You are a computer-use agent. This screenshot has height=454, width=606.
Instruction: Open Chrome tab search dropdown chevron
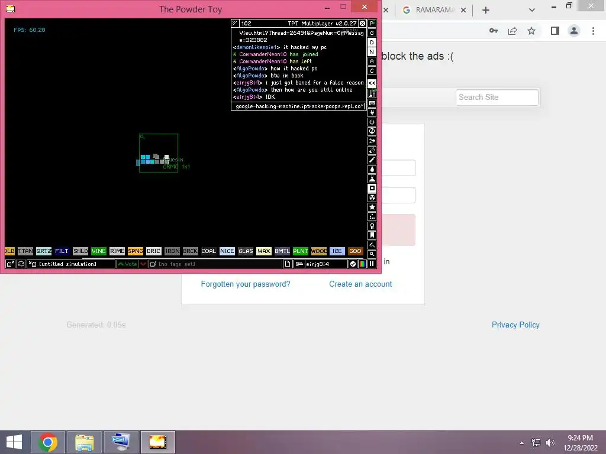pos(532,10)
